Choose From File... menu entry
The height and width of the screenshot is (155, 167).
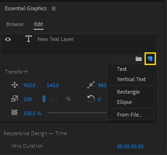click(129, 115)
